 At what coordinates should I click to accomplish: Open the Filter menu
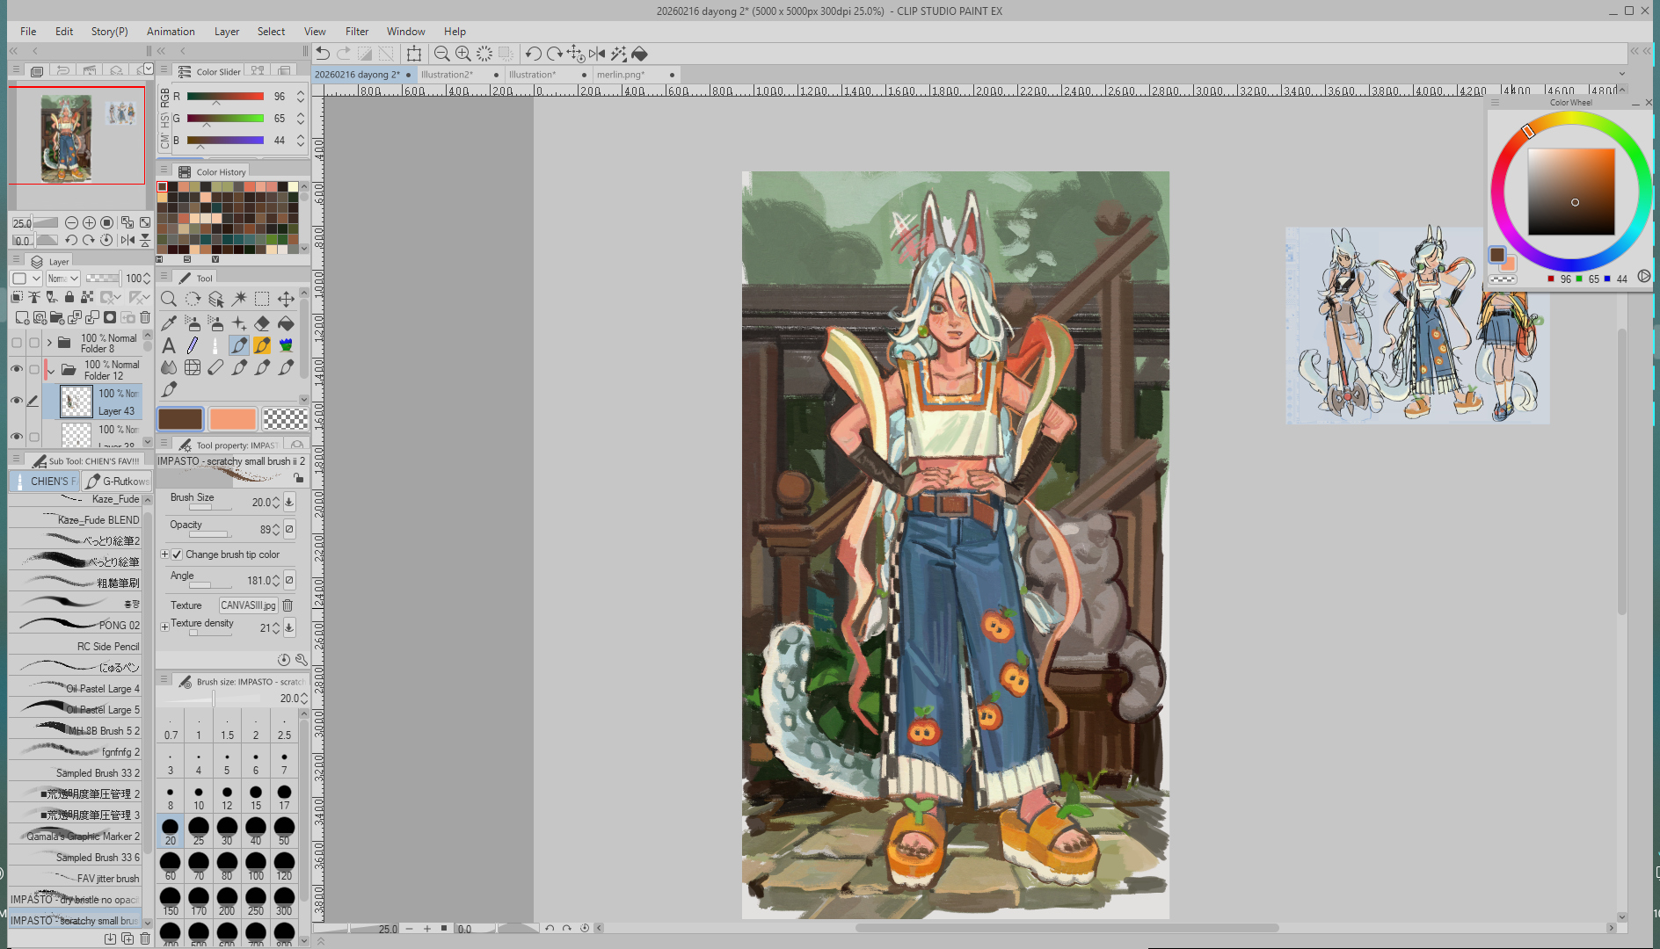point(356,31)
